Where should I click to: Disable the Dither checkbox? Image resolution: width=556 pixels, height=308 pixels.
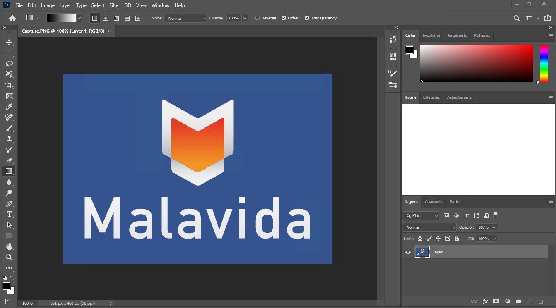click(x=283, y=18)
